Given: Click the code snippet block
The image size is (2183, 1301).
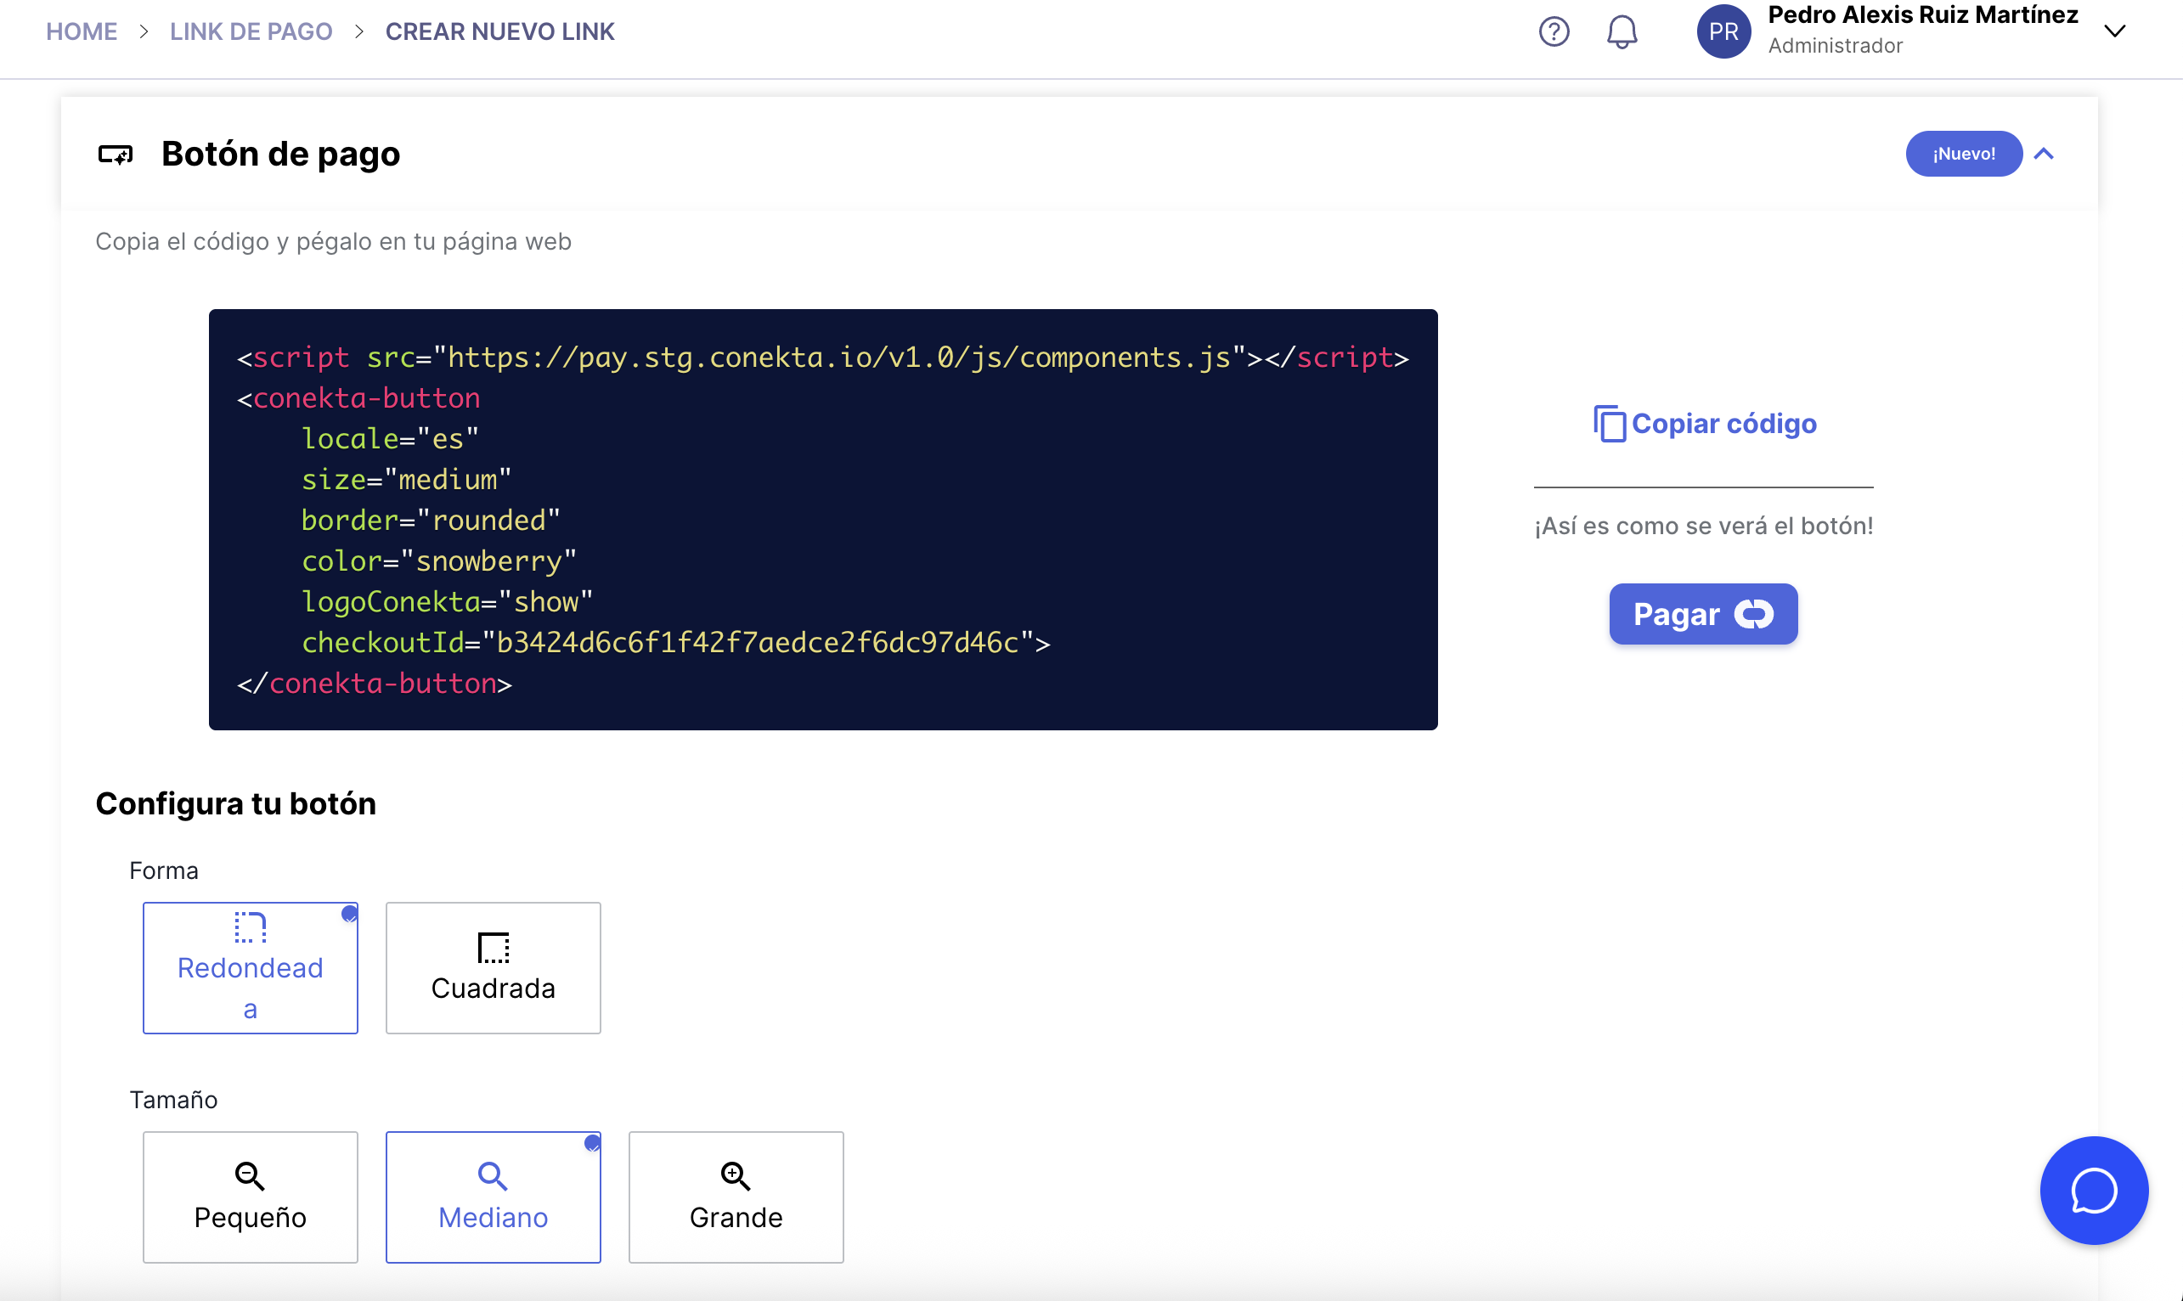Looking at the screenshot, I should click(x=822, y=519).
